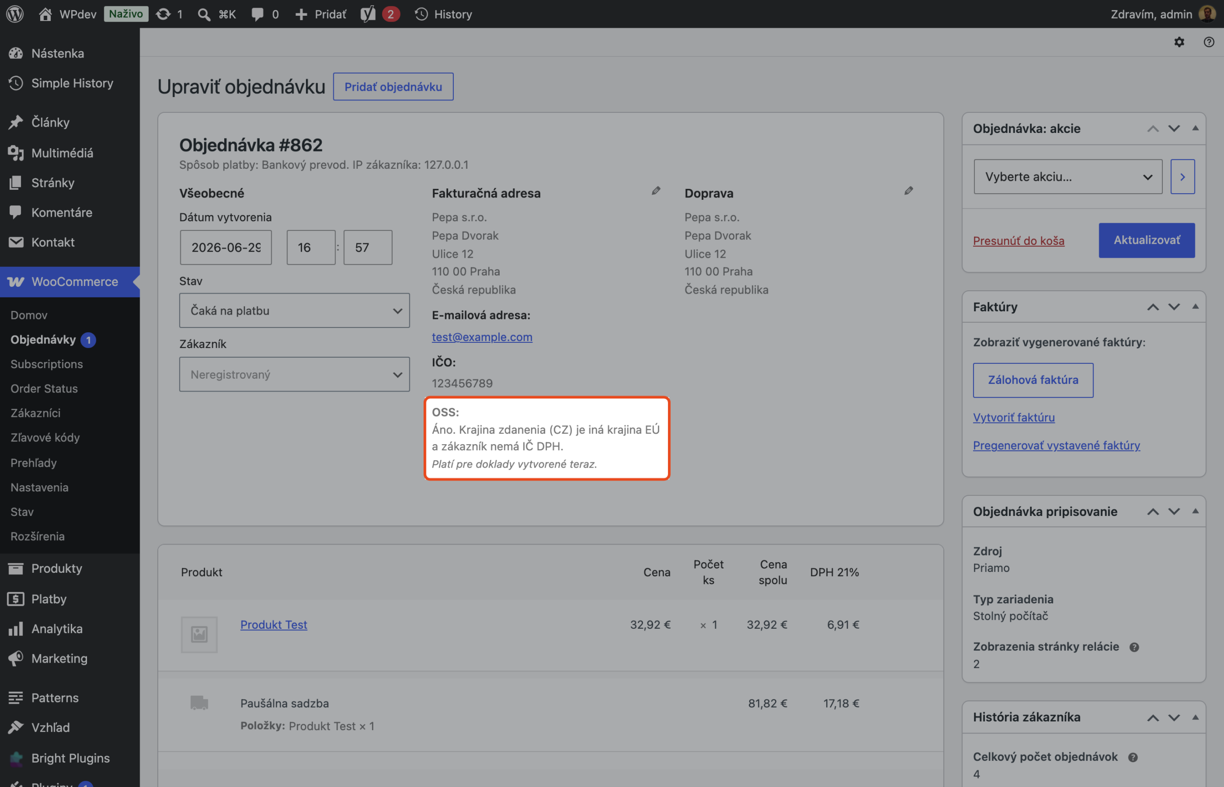This screenshot has width=1224, height=787.
Task: Edit the Doprava address pencil icon
Action: 908,191
